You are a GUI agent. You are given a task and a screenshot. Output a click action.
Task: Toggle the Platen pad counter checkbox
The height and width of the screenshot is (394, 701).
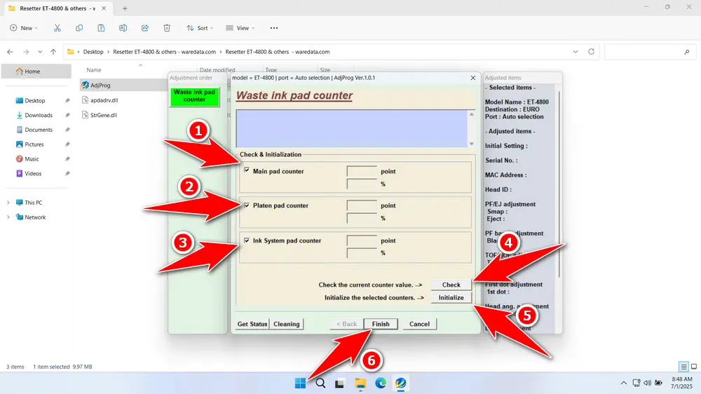click(247, 205)
